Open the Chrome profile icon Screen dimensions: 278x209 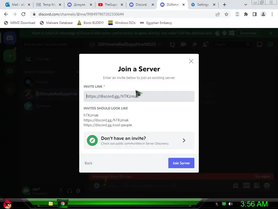tap(263, 14)
